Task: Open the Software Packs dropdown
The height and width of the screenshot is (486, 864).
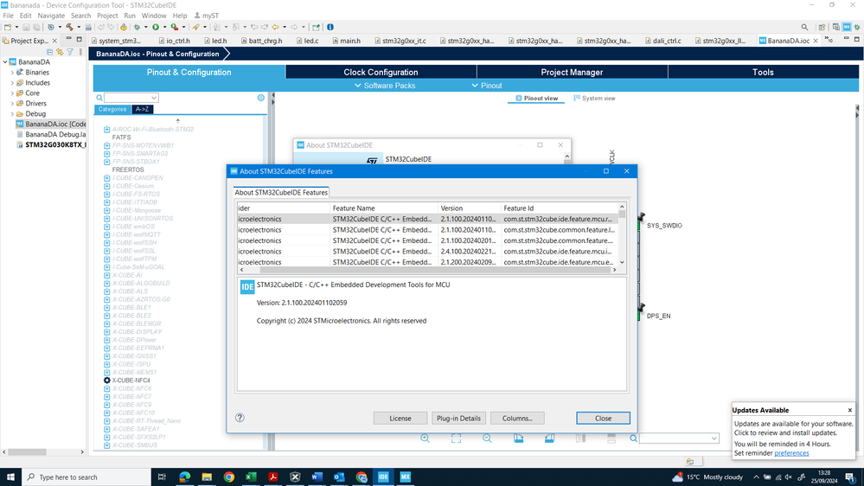Action: coord(385,86)
